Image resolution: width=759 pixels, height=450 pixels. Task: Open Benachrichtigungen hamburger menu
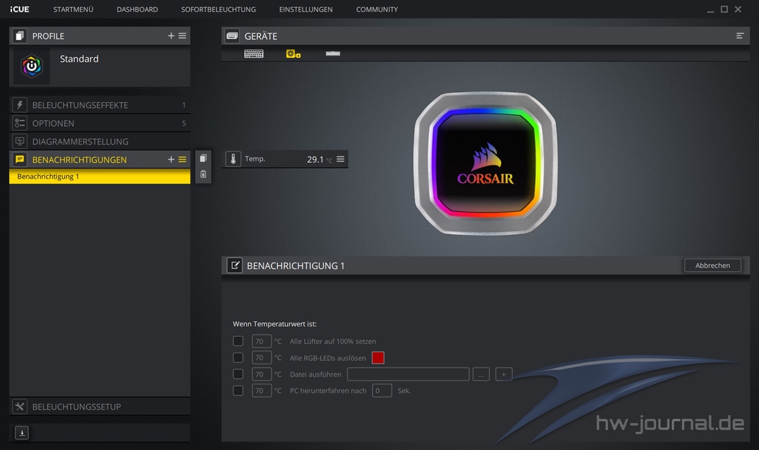pyautogui.click(x=182, y=160)
